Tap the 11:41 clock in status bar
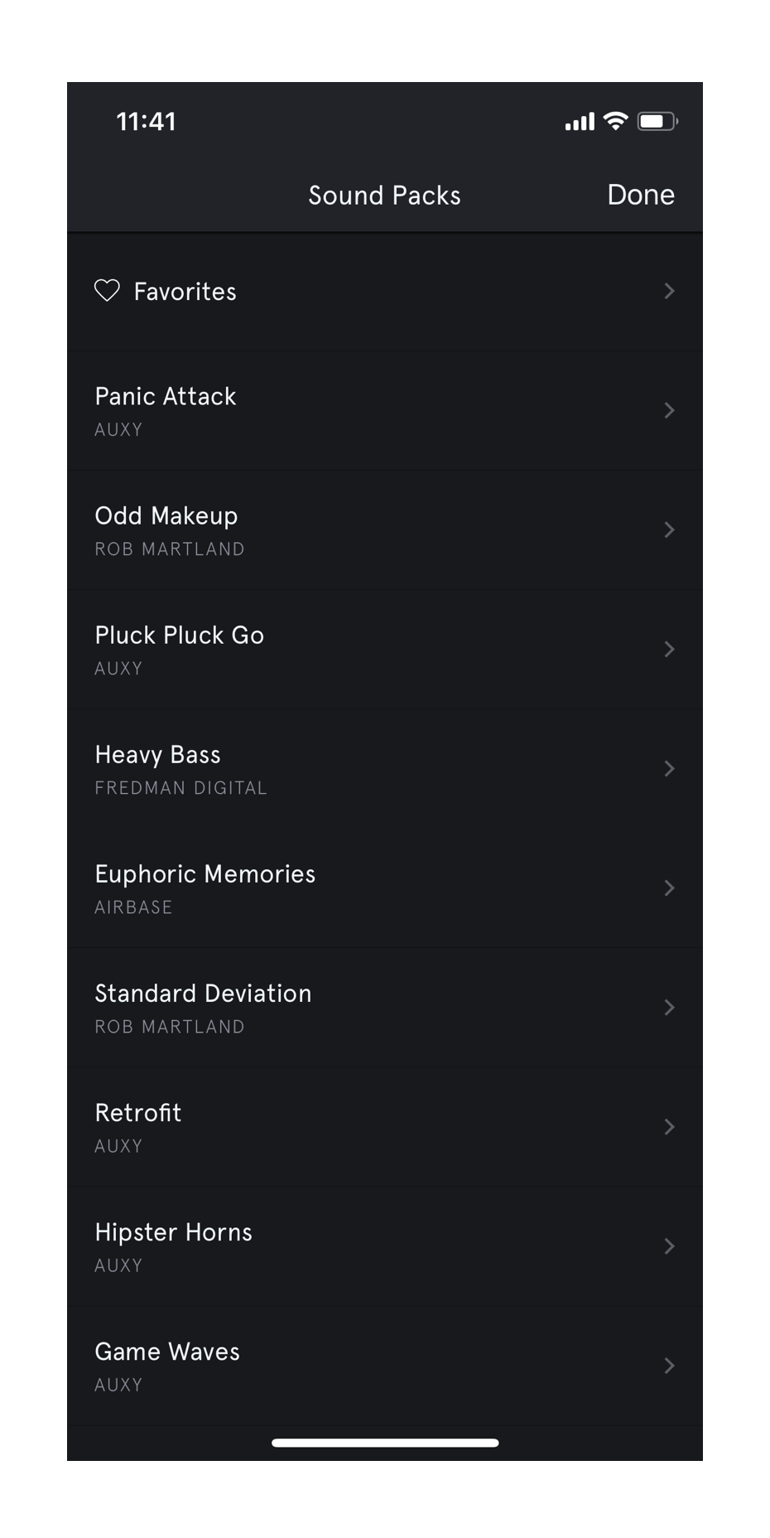 (x=146, y=122)
